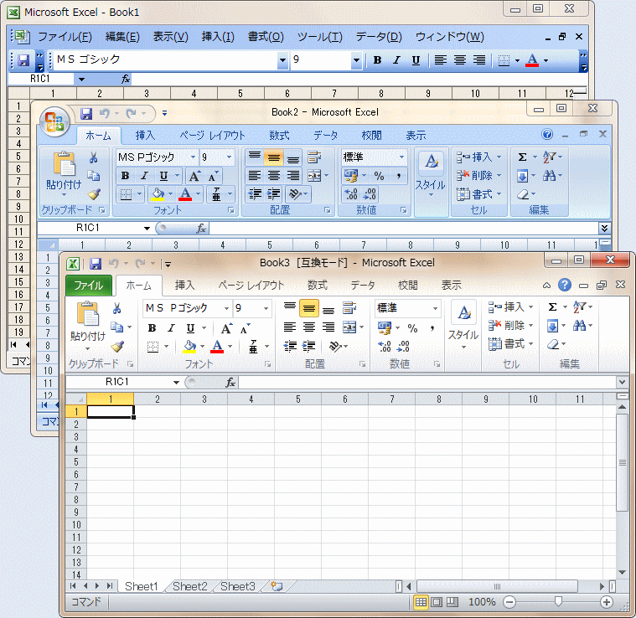Open 挿入 tab in Book3 window
Viewport: 636px width, 618px height.
point(184,286)
